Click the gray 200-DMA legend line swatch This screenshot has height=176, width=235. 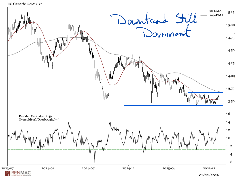[204, 15]
